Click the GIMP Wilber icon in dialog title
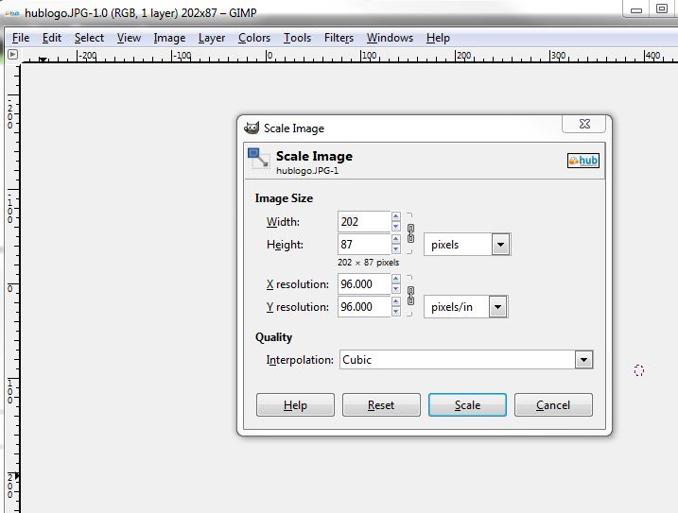 click(252, 128)
